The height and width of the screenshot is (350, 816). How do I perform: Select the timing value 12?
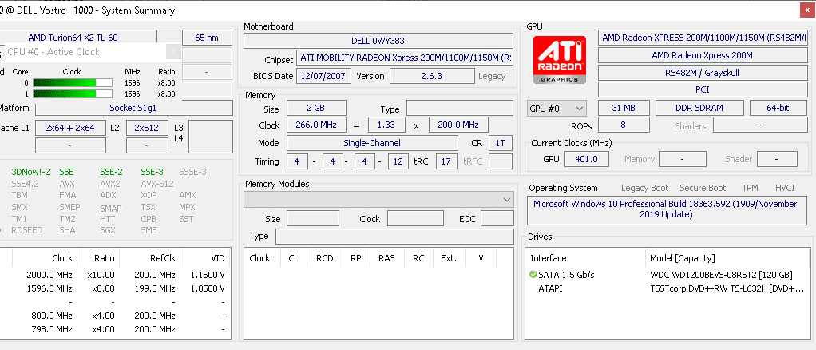click(398, 161)
